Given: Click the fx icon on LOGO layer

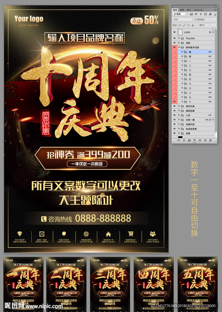Looking at the screenshot, I should coord(210,32).
